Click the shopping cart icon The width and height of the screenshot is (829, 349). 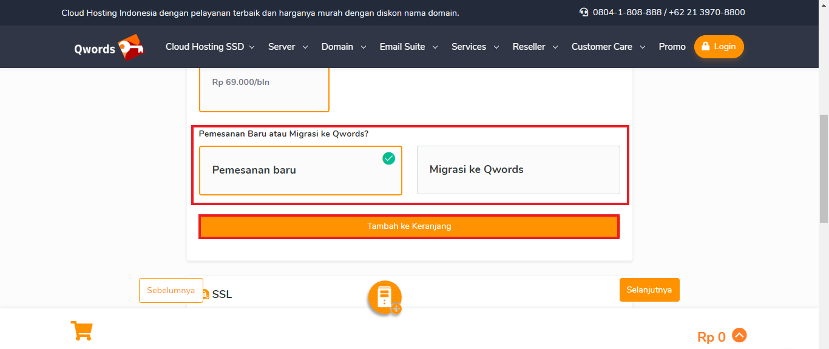pos(81,331)
